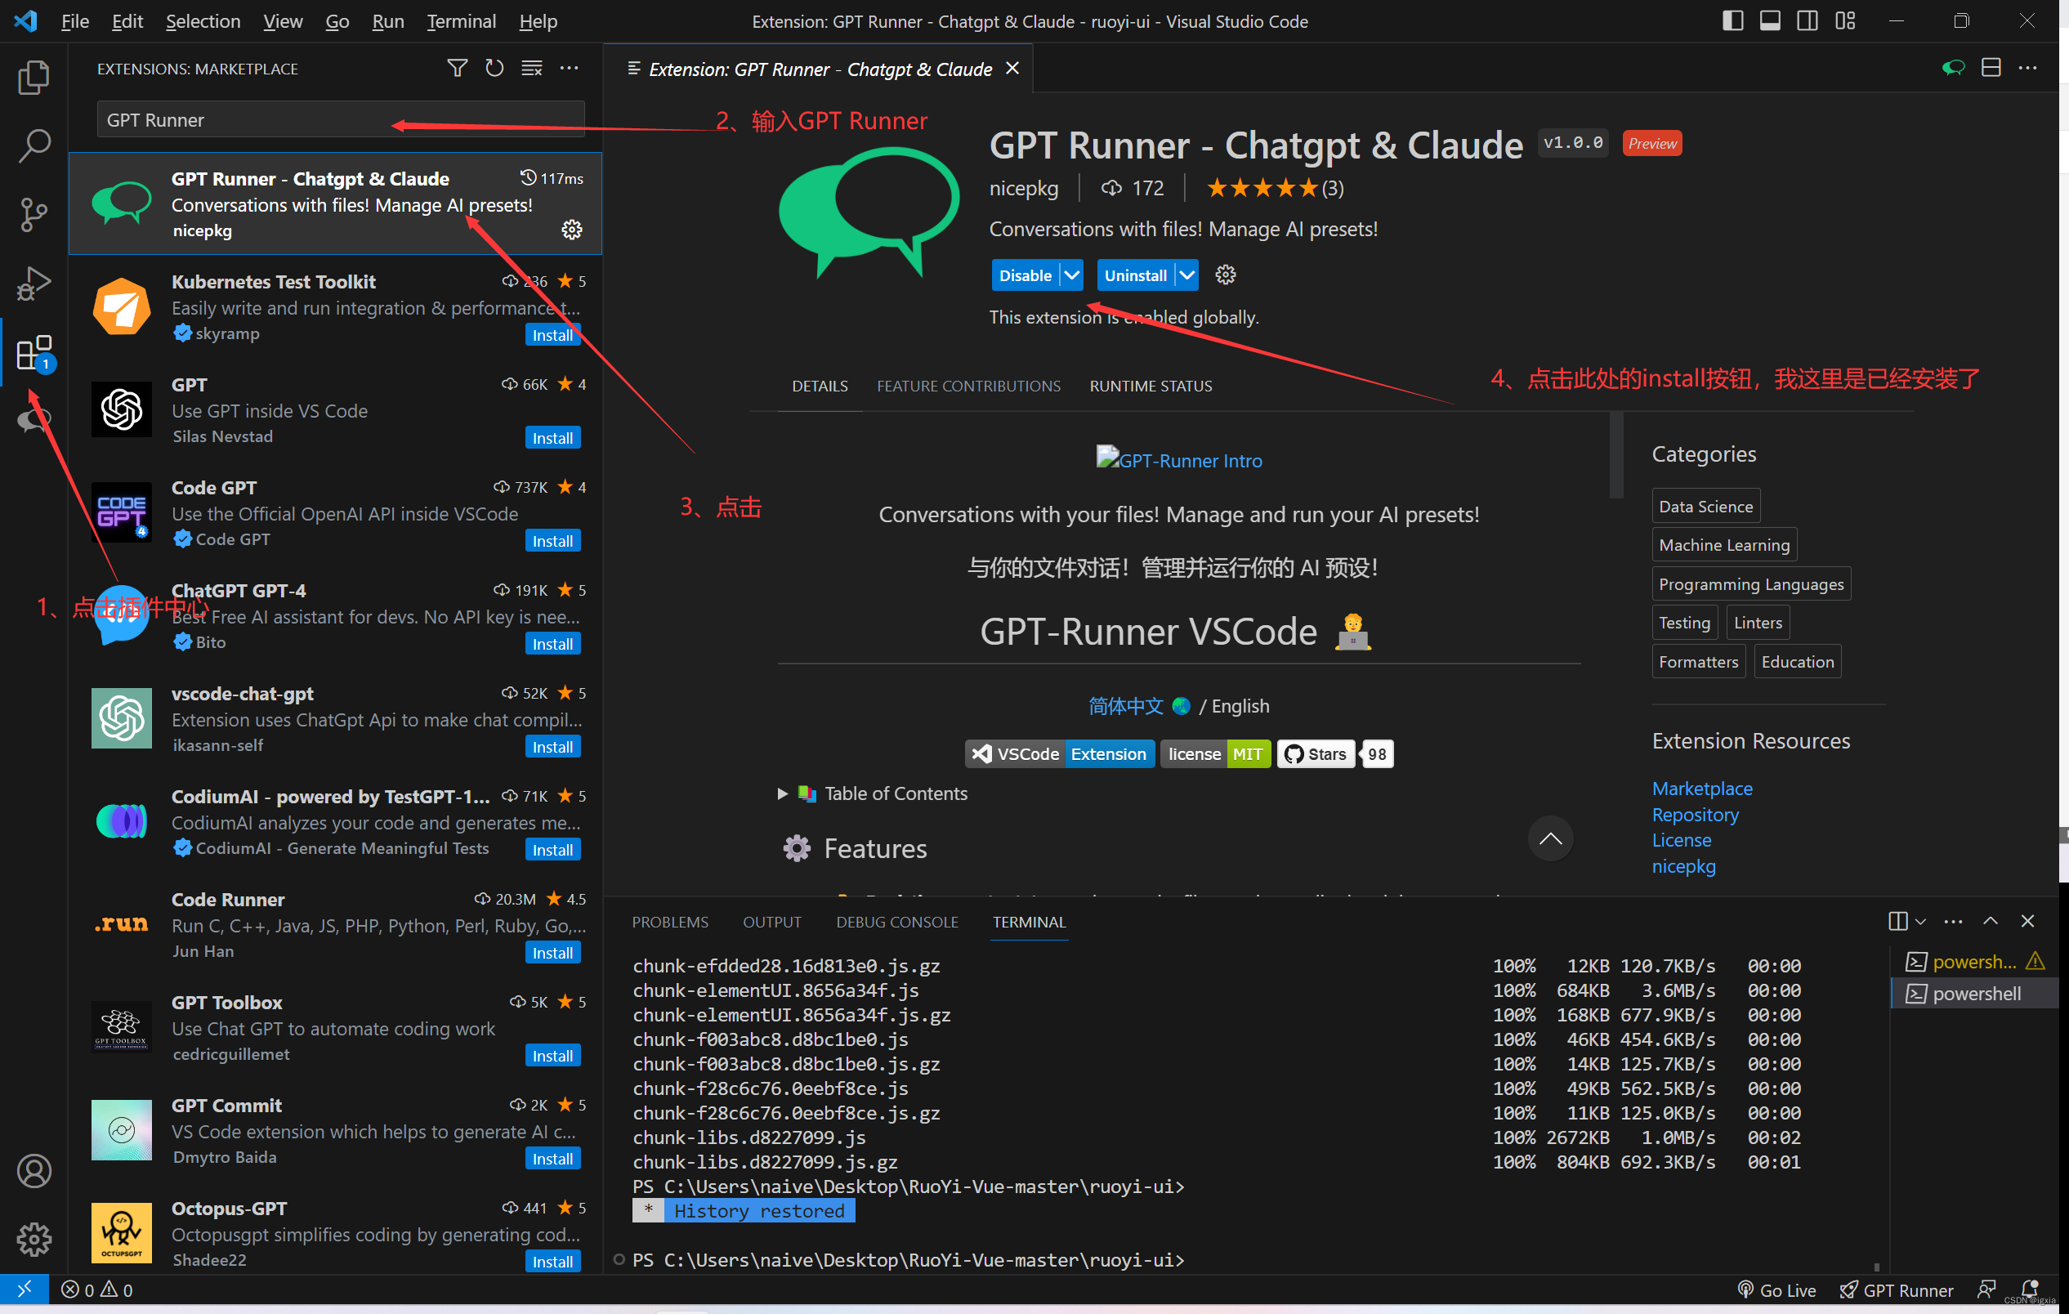
Task: Clear extensions search results icon
Action: click(x=532, y=68)
